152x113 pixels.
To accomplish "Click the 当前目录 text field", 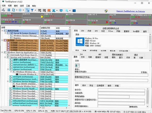I will [121, 93].
